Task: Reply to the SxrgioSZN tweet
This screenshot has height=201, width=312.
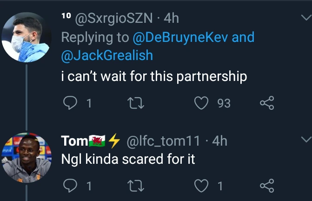Action: (70, 103)
